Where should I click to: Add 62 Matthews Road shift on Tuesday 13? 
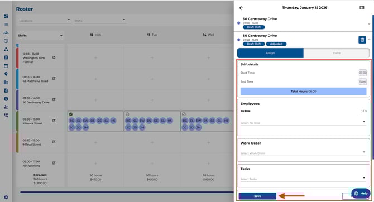point(152,79)
